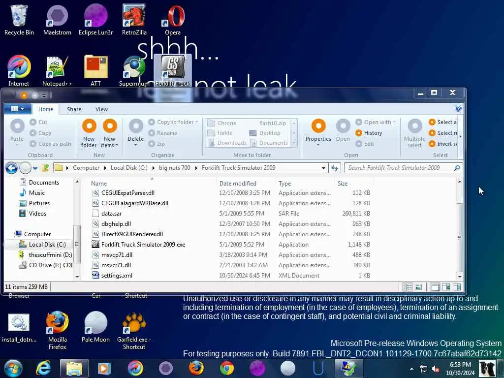Select Music in the navigation pane

(x=32, y=193)
